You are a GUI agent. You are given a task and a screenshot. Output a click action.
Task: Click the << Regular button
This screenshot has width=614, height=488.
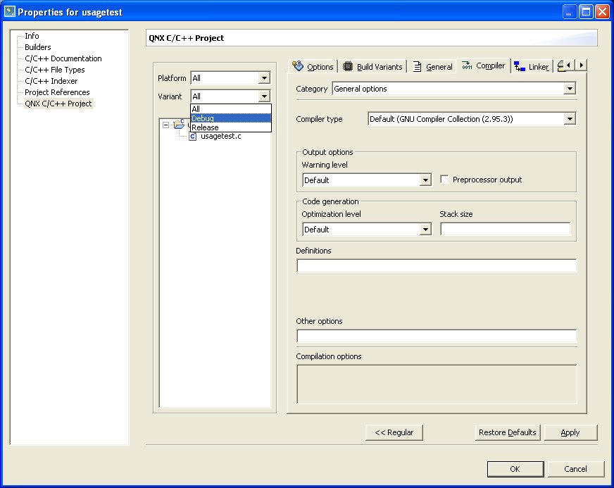pyautogui.click(x=394, y=432)
